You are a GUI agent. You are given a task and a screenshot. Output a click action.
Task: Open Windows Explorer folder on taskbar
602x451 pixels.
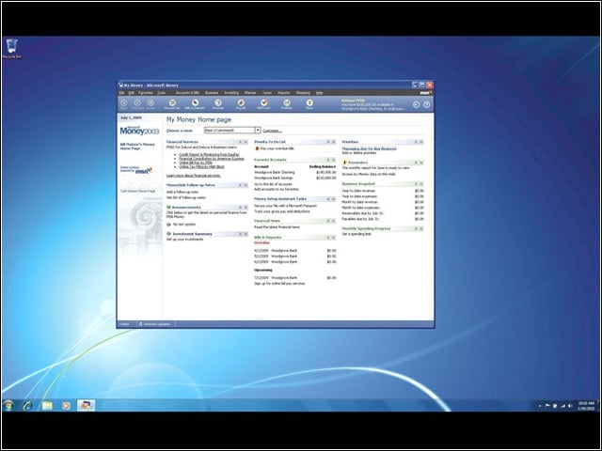(x=47, y=405)
